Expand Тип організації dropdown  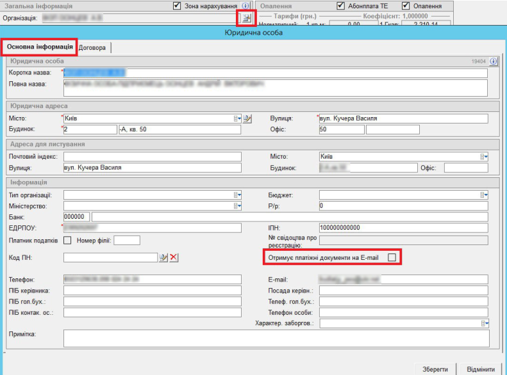click(x=237, y=195)
